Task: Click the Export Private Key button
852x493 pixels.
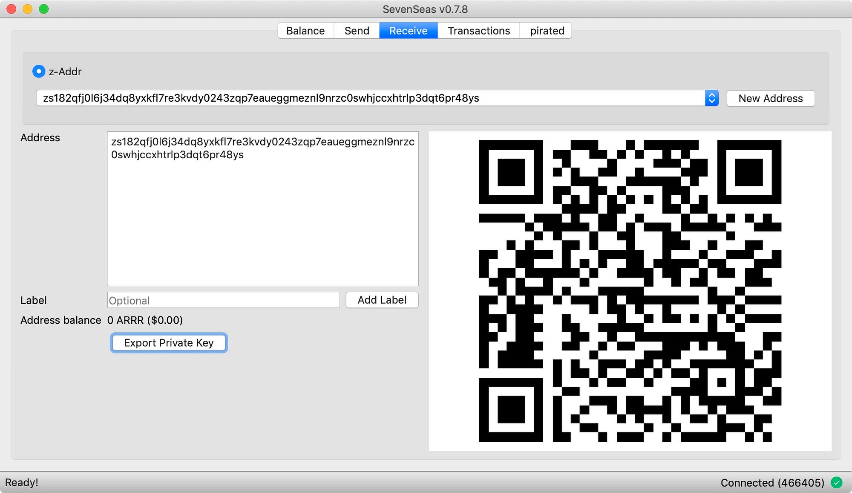Action: coord(169,343)
